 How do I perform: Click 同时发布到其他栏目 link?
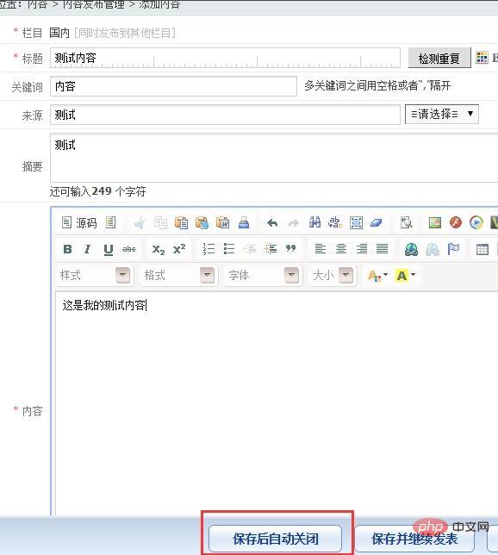coord(125,33)
